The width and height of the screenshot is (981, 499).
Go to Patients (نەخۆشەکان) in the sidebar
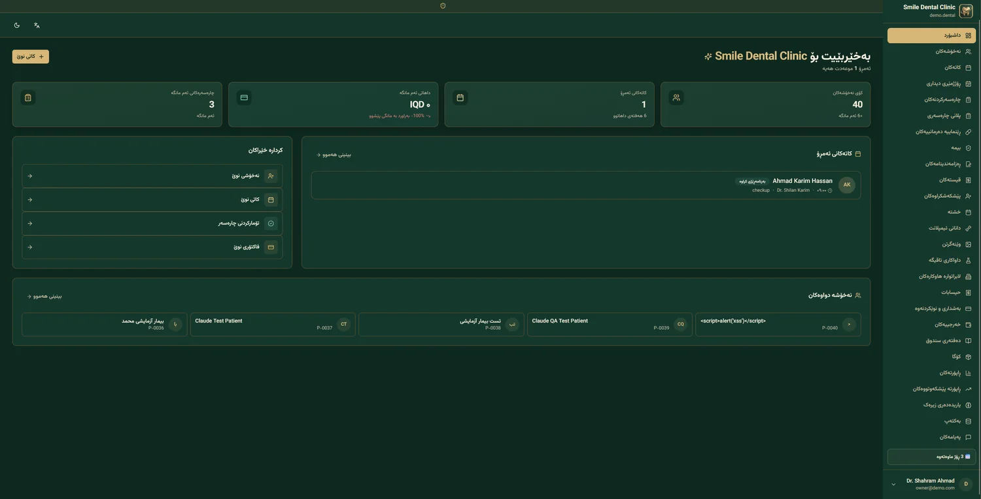pyautogui.click(x=931, y=51)
